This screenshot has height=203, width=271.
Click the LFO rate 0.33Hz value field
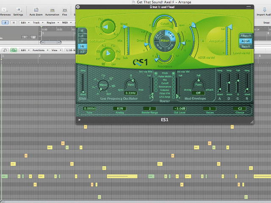tap(131, 93)
